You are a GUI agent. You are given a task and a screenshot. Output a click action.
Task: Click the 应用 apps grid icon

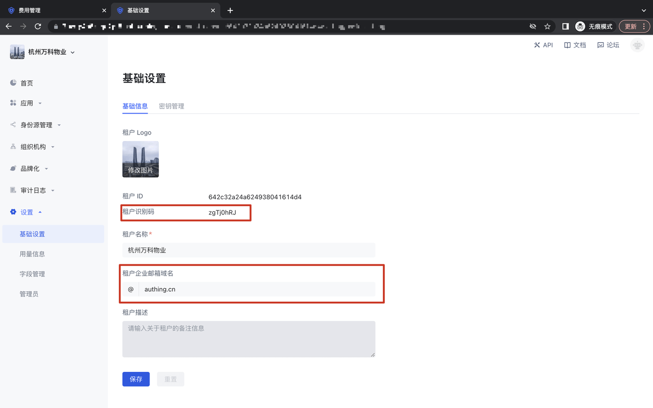click(x=13, y=103)
